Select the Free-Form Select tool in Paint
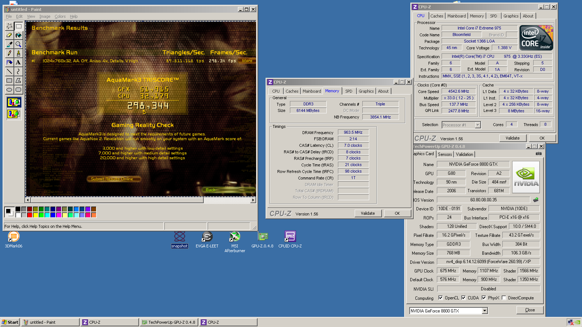The image size is (582, 327). click(9, 26)
